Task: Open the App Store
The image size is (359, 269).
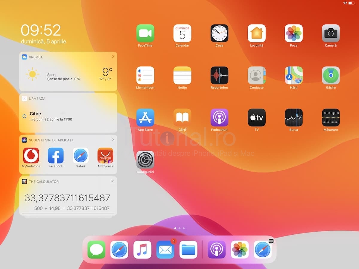Action: (x=145, y=117)
